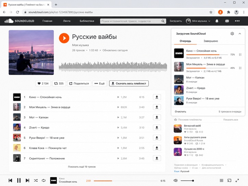Open playlist cover artwork image
248x186 pixels.
pos(31,52)
